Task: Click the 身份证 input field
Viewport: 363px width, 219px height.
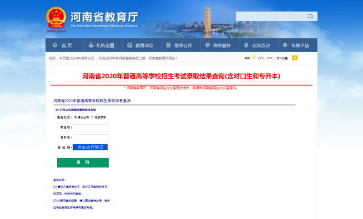Action: click(x=91, y=137)
